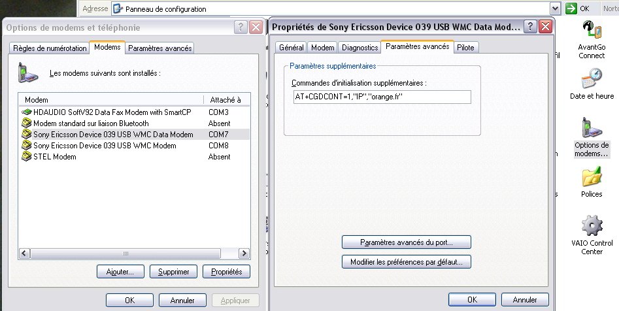Click the COM8 cell
This screenshot has height=311, width=619.
(x=218, y=145)
